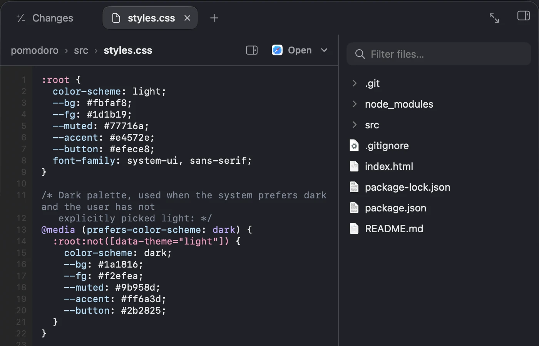Screen dimensions: 539x346
Task: Click line number 14 in gutter
Action: pyautogui.click(x=22, y=241)
